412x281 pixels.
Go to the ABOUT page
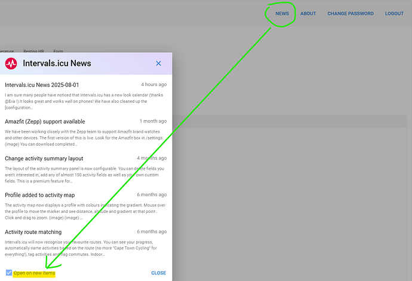(x=308, y=13)
